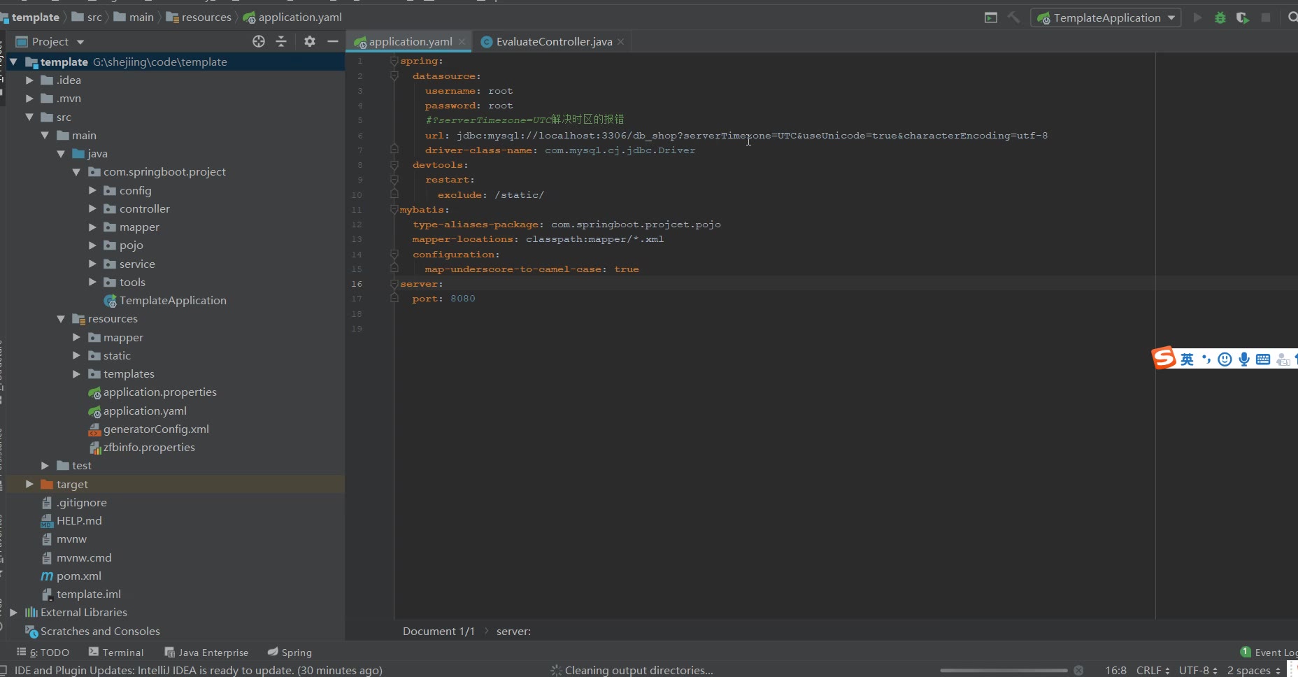
Task: Toggle fold for spring block in editor
Action: [394, 62]
